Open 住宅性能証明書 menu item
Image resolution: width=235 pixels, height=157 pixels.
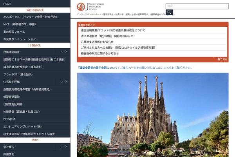(x=35, y=104)
